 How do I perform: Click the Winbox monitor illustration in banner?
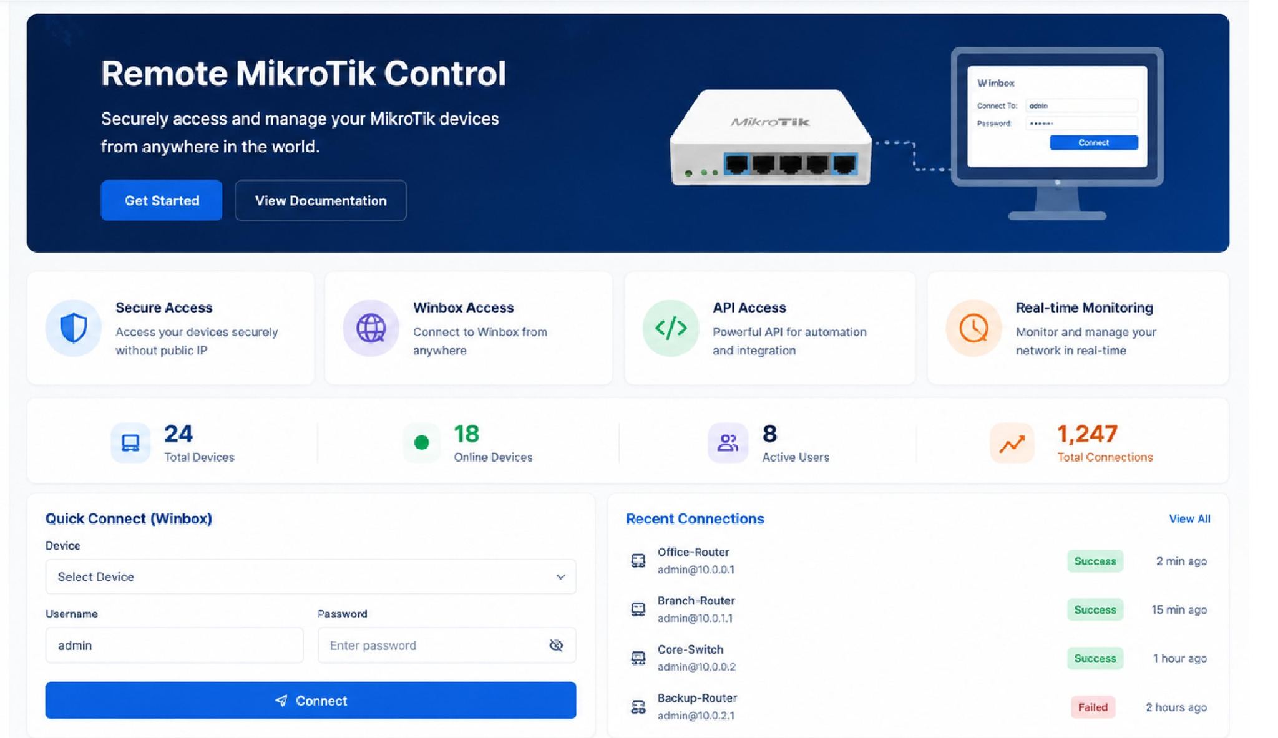(x=1057, y=134)
